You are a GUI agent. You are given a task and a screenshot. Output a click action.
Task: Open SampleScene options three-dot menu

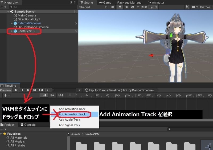point(75,12)
